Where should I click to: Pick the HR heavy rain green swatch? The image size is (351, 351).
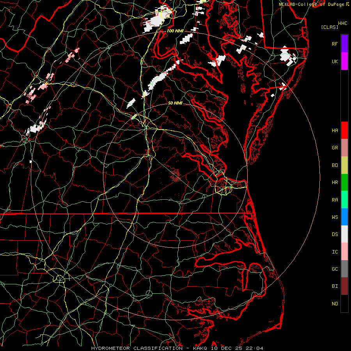(344, 183)
